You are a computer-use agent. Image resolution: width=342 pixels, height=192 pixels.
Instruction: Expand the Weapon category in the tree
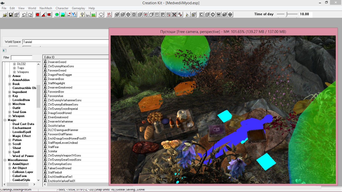pos(10,116)
